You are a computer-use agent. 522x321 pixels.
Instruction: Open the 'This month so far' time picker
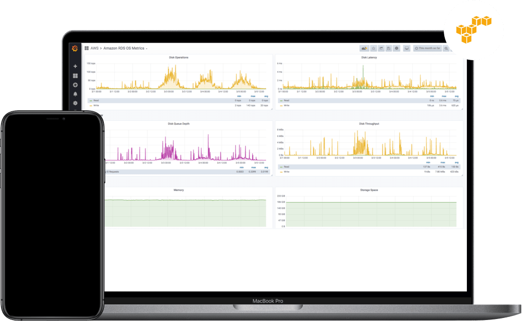click(427, 48)
